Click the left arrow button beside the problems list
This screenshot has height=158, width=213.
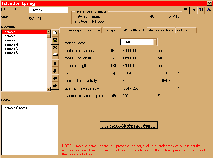(55, 78)
